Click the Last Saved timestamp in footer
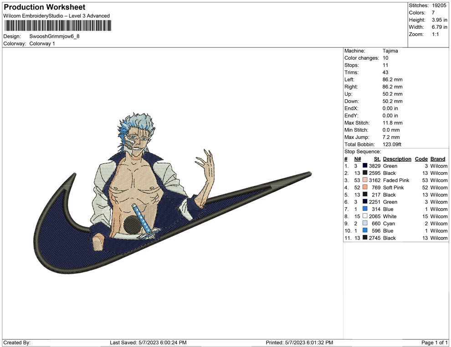The height and width of the screenshot is (347, 451). [x=148, y=343]
